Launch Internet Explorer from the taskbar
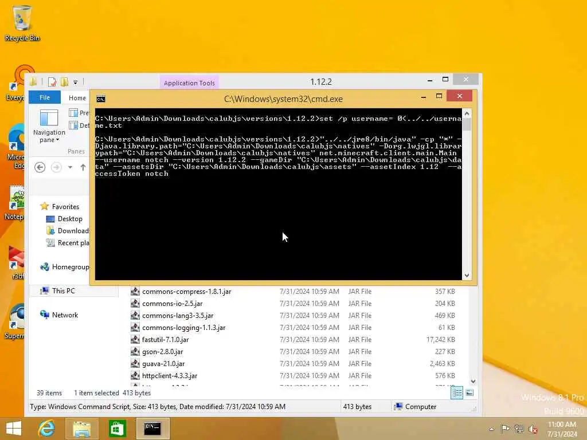587x440 pixels. [46, 429]
